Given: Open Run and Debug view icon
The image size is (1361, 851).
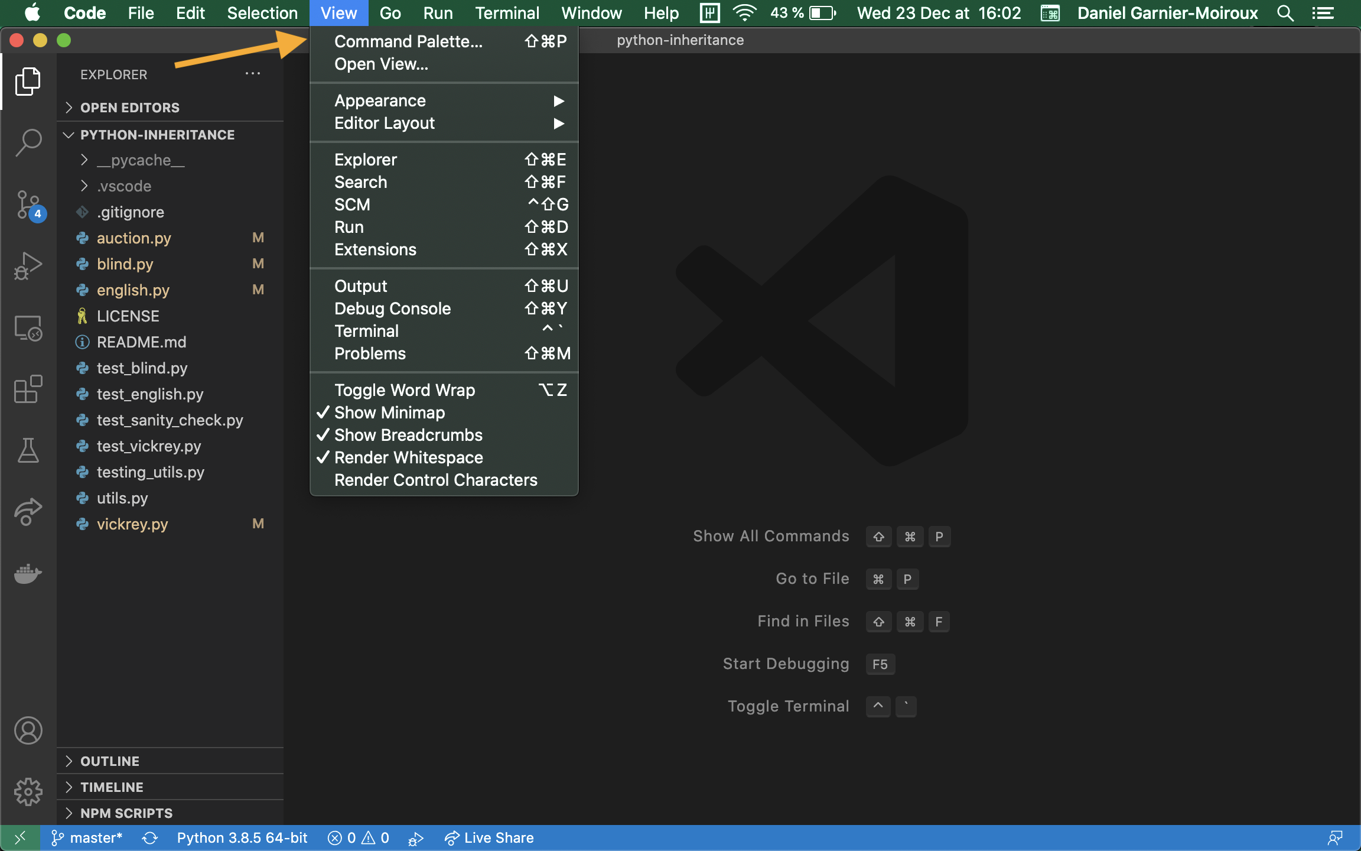Looking at the screenshot, I should coord(28,266).
